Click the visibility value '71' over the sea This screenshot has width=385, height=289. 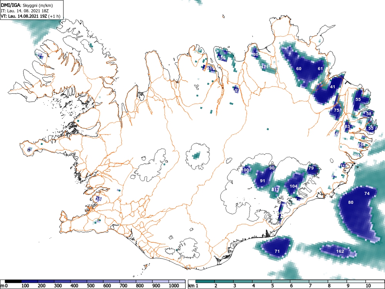(x=277, y=251)
